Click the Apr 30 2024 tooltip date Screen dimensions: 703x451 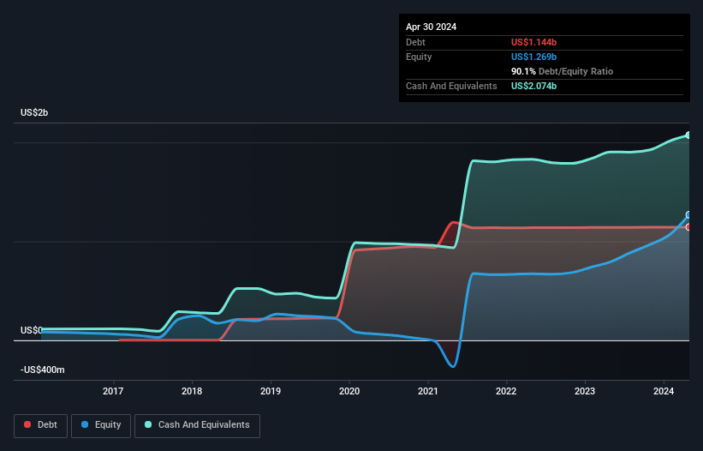[432, 27]
